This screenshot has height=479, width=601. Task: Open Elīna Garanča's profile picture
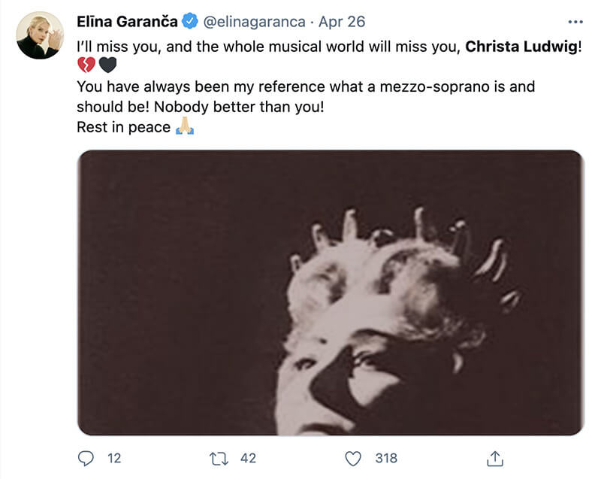(x=39, y=35)
